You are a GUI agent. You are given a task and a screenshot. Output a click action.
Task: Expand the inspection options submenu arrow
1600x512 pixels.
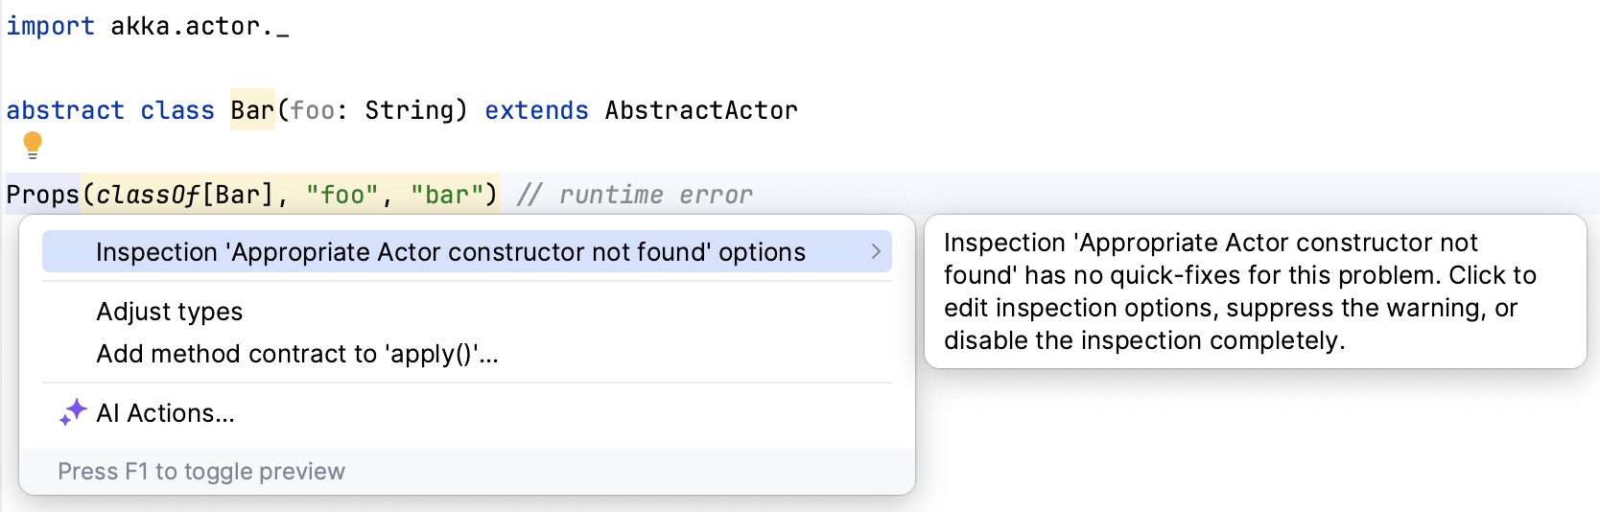875,251
